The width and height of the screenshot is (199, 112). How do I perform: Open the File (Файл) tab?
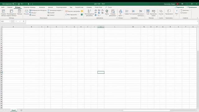tap(3, 7)
